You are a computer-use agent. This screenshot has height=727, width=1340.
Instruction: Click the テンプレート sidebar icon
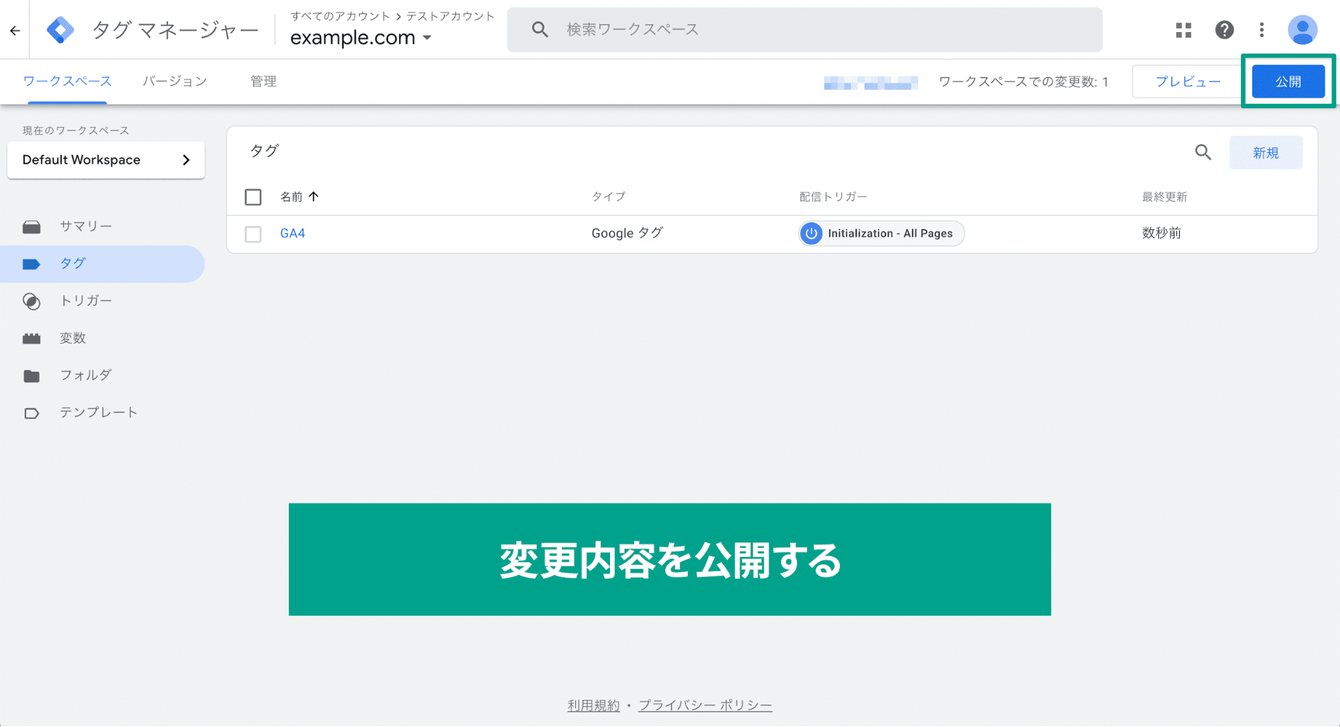click(32, 413)
